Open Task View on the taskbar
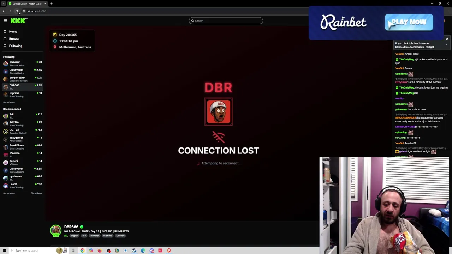Image resolution: width=452 pixels, height=254 pixels. pos(73,250)
